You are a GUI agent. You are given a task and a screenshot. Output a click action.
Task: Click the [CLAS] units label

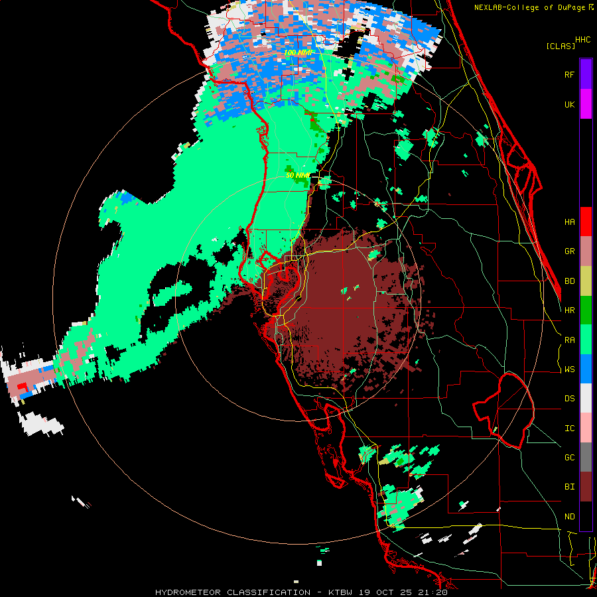pos(561,46)
